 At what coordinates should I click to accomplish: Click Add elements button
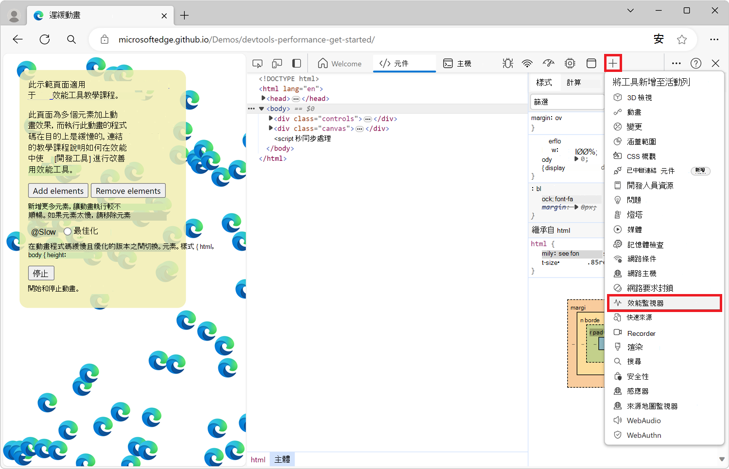click(x=58, y=191)
